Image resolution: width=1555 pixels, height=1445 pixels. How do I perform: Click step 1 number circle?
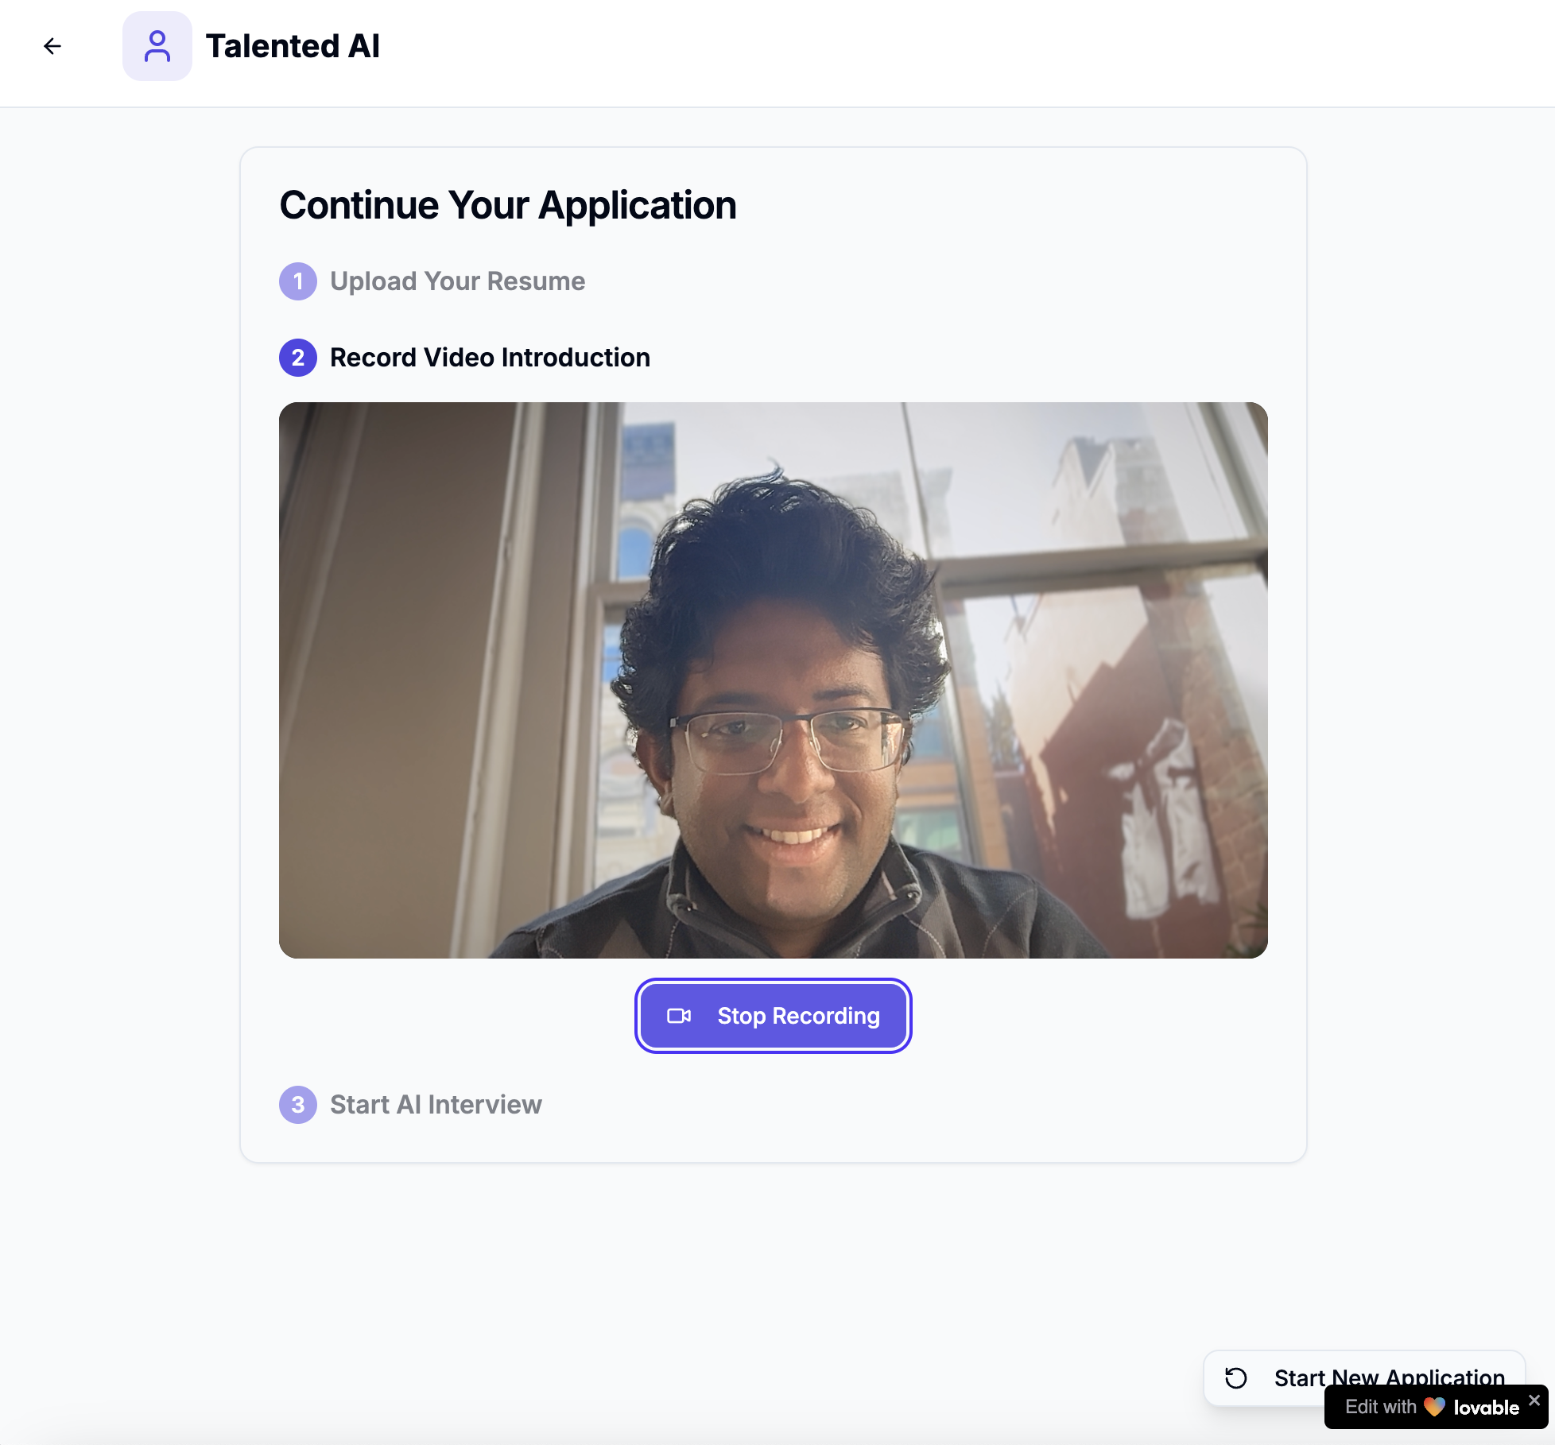[298, 281]
